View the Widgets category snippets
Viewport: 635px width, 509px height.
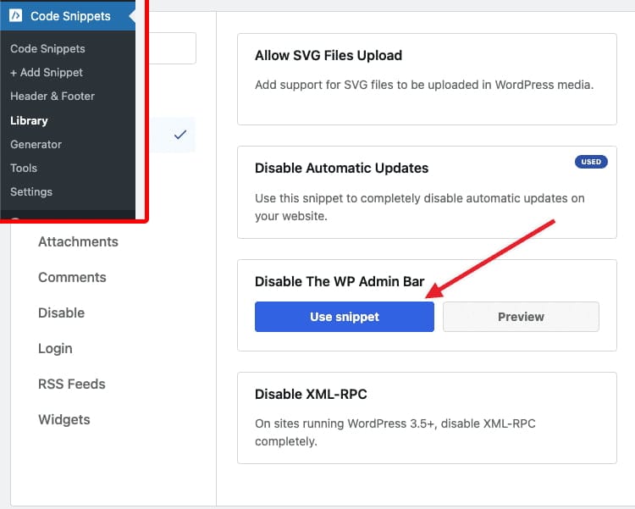pyautogui.click(x=63, y=420)
